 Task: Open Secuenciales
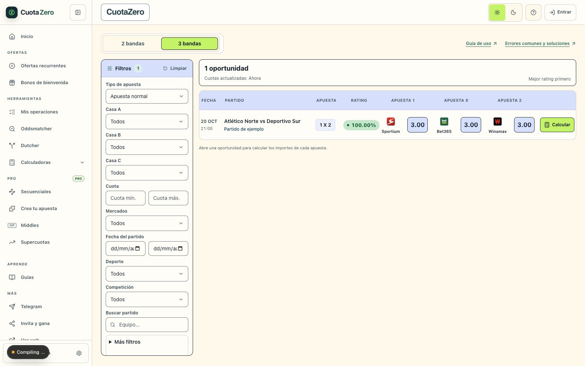[x=46, y=192]
